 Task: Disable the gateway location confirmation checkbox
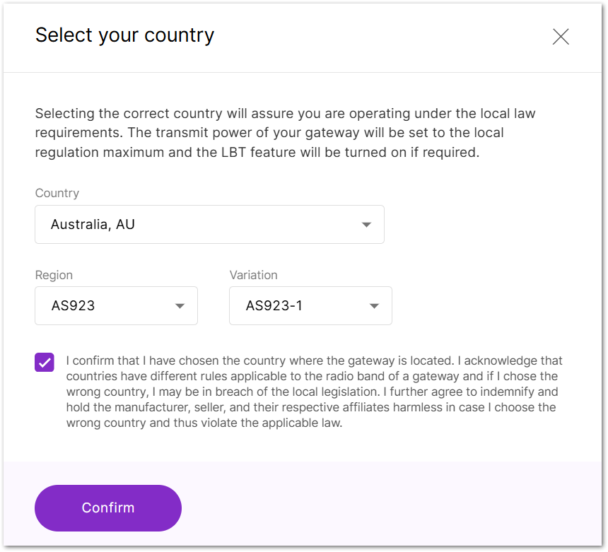point(44,362)
